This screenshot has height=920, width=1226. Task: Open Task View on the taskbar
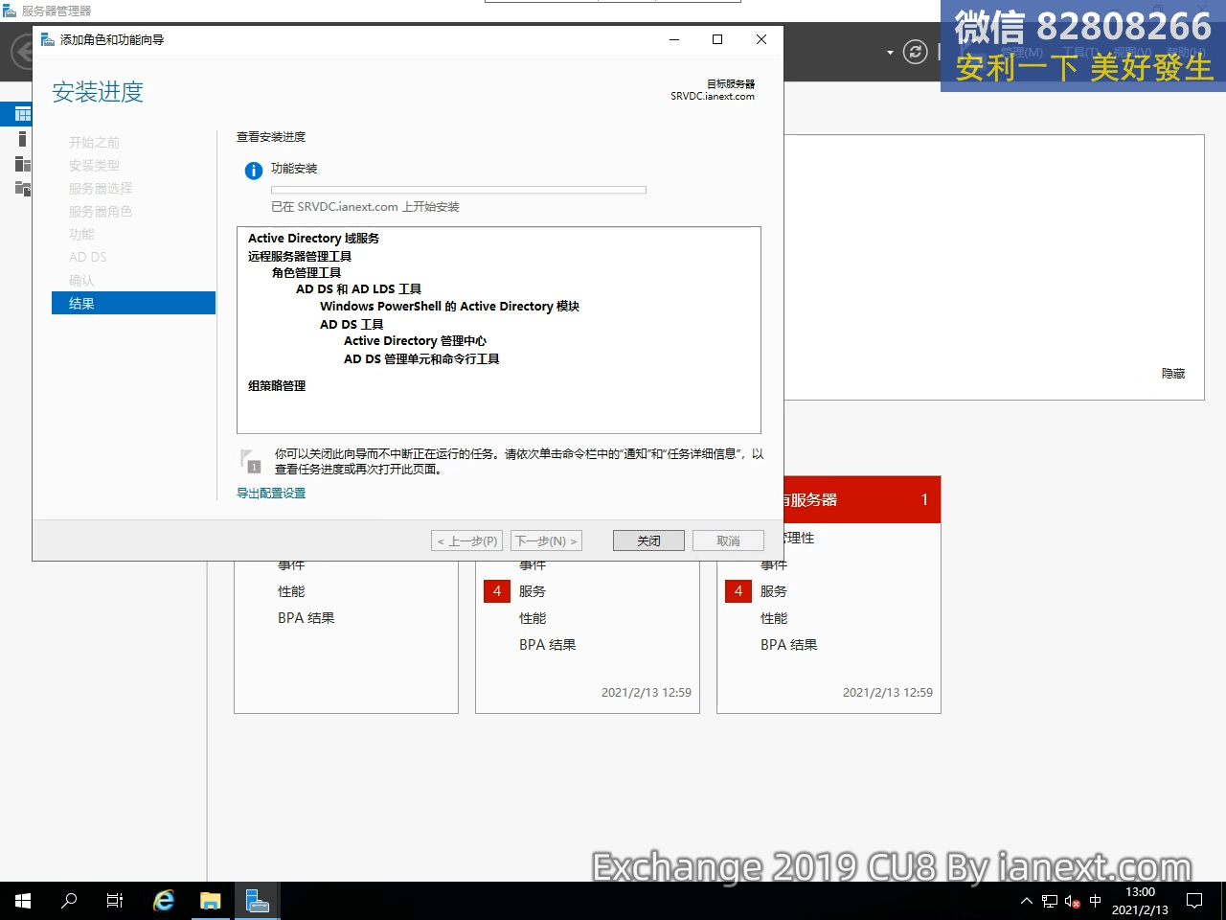click(x=115, y=901)
